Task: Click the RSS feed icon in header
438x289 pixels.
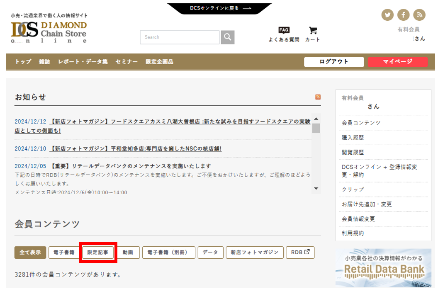Action: 419,15
